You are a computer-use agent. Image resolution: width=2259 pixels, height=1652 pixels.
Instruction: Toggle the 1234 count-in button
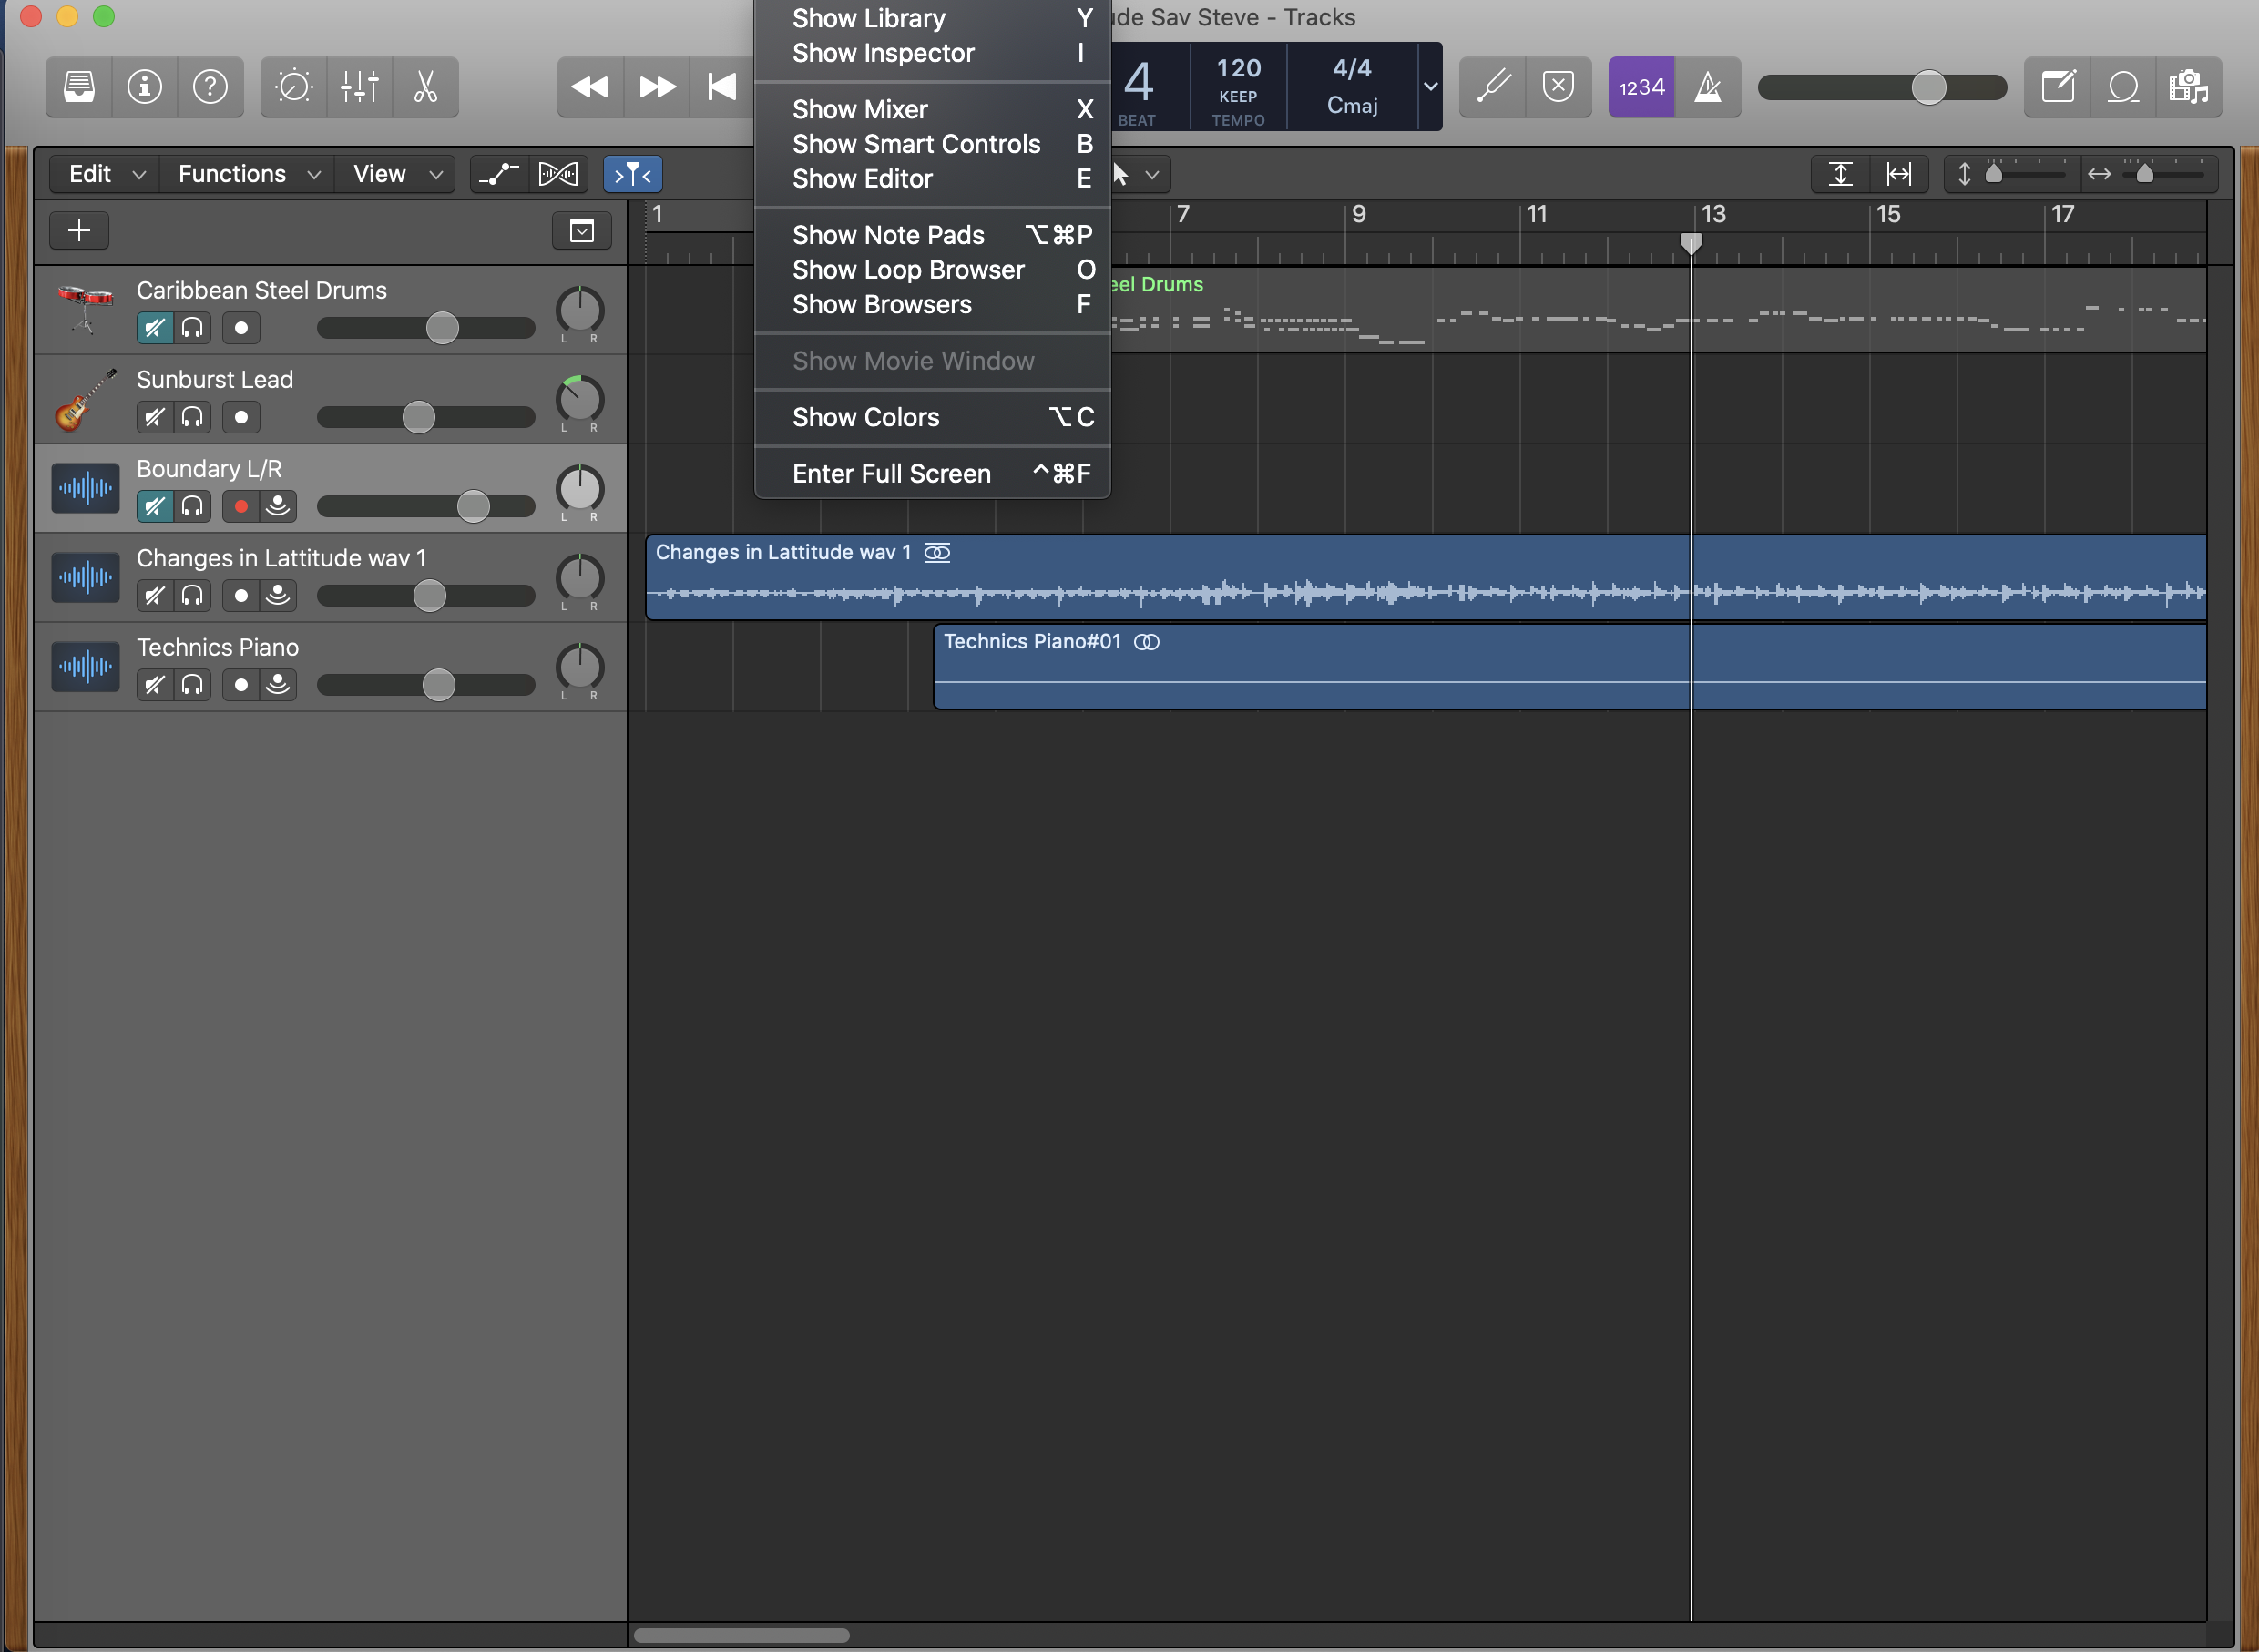tap(1641, 87)
